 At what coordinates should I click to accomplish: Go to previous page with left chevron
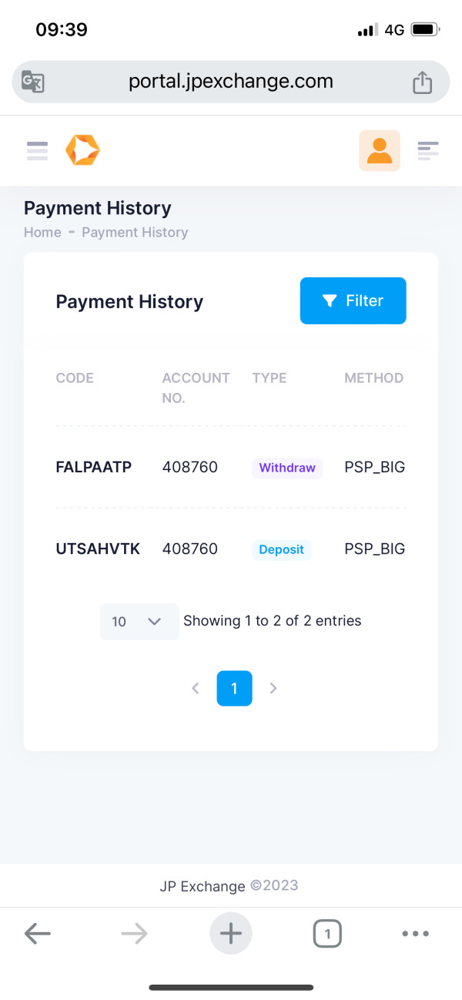coord(196,689)
